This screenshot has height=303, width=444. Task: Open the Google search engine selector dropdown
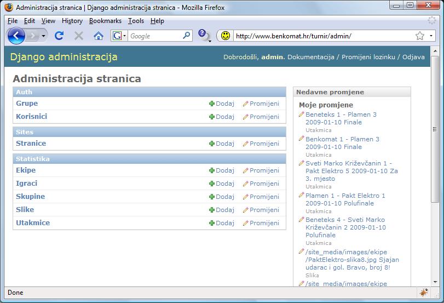click(119, 36)
